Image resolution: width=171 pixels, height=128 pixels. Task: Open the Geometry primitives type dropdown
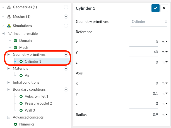tap(149, 21)
